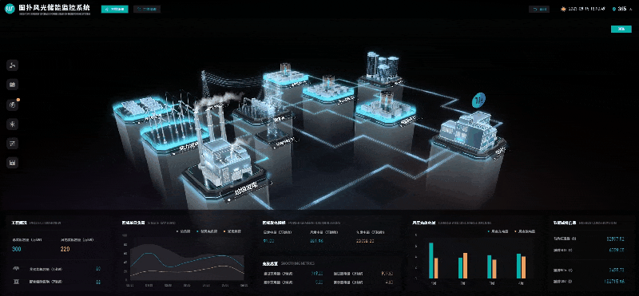The height and width of the screenshot is (296, 639).
Task: Click the orange sun weather icon
Action: point(564,9)
